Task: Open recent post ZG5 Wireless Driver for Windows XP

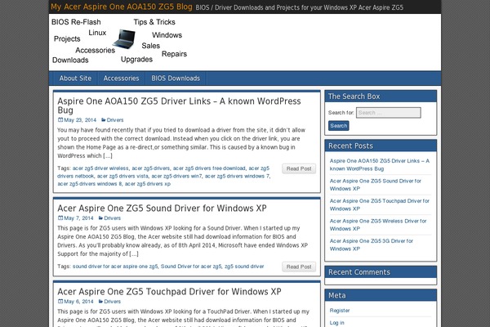Action: tap(378, 225)
